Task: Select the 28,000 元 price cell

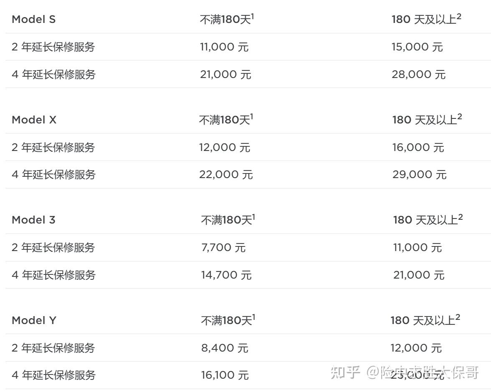Action: 418,75
